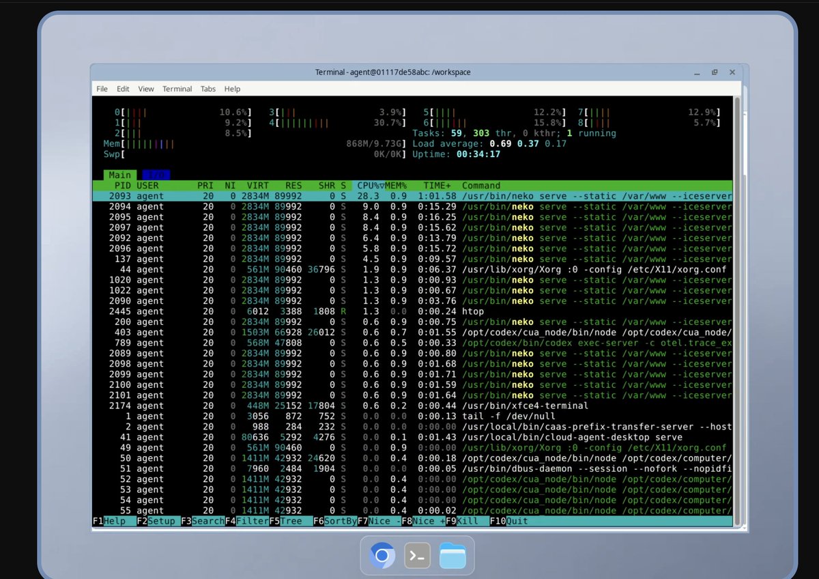Open htop Setup with F2
This screenshot has height=579, width=819.
(x=158, y=521)
